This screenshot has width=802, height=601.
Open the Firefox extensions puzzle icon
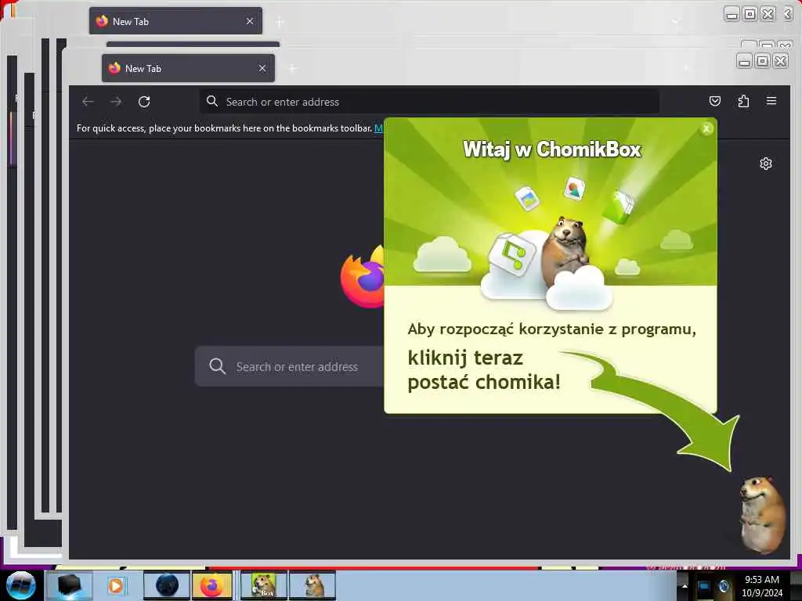point(743,101)
